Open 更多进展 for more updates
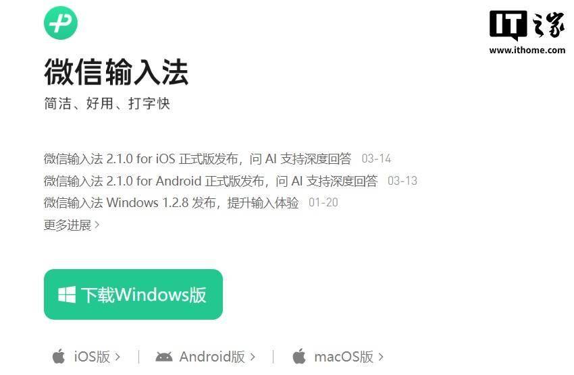Viewport: 574px width, 375px height. 72,225
